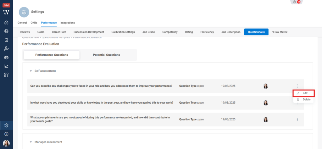Open the Home icon in the sidebar
Viewport: 322px width, 149px height.
tap(6, 23)
